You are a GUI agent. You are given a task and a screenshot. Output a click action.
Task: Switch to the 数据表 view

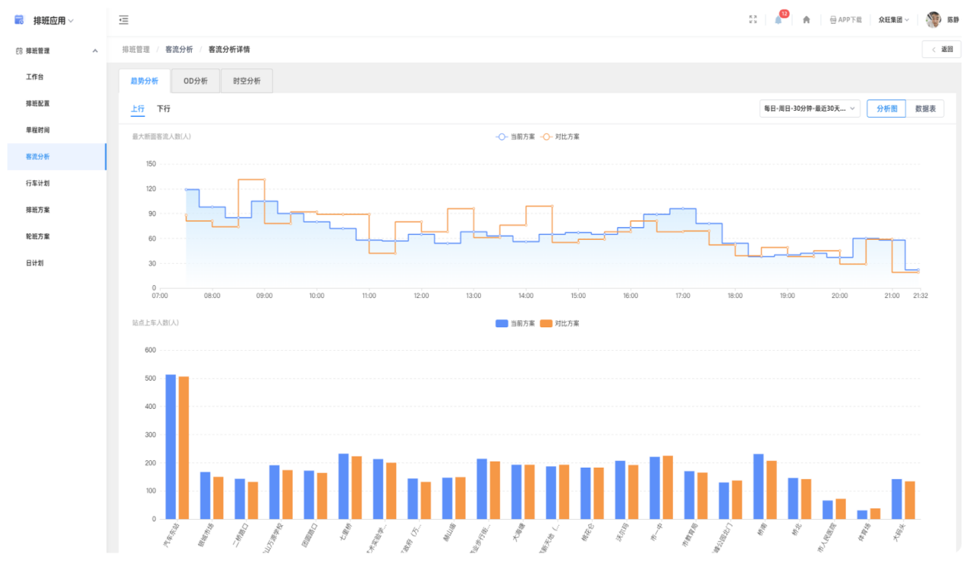coord(925,109)
